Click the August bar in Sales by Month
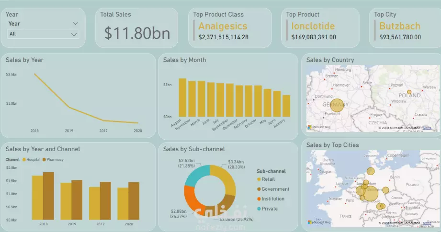 (182, 98)
